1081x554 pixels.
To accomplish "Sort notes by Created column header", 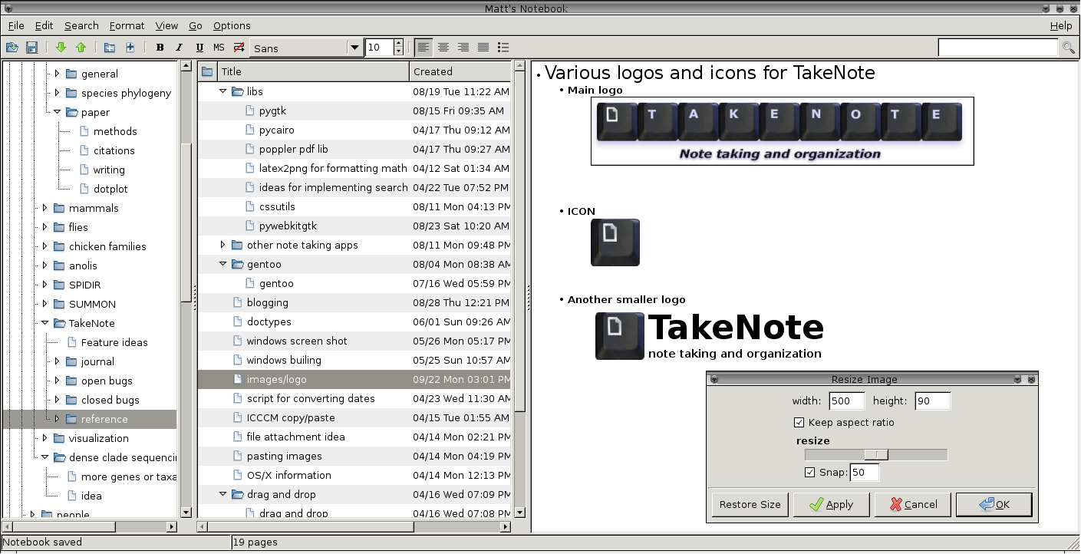I will 460,71.
